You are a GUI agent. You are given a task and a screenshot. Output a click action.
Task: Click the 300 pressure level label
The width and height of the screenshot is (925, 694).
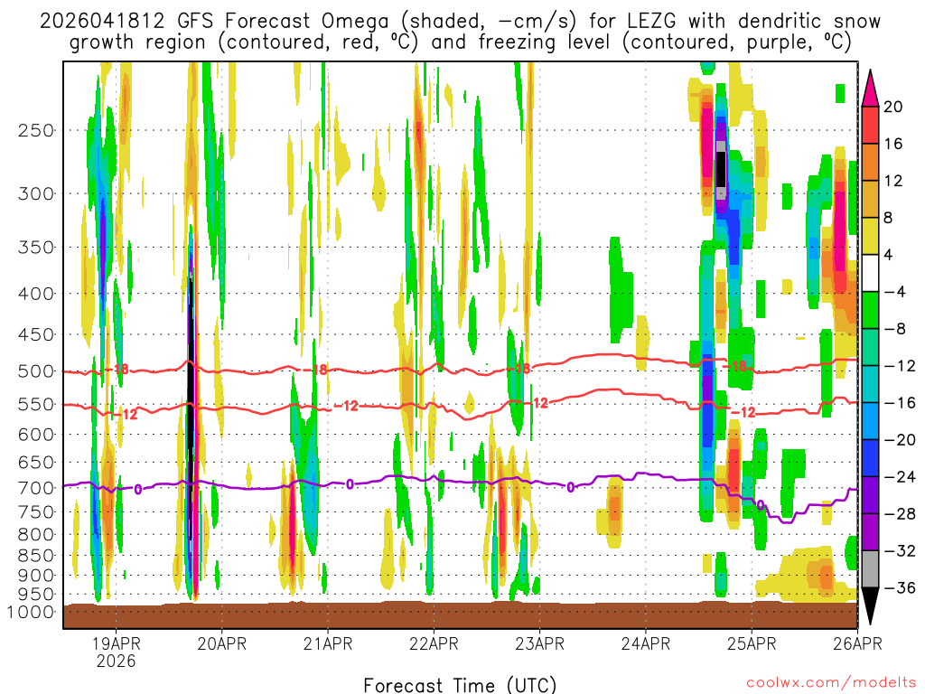[36, 193]
